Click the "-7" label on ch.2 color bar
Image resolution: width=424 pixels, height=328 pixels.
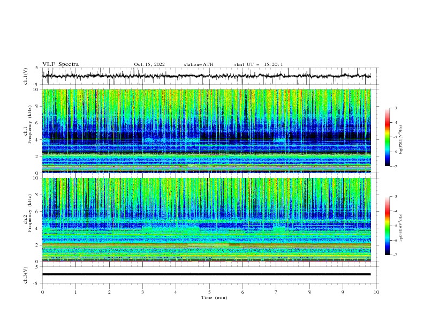coord(395,255)
